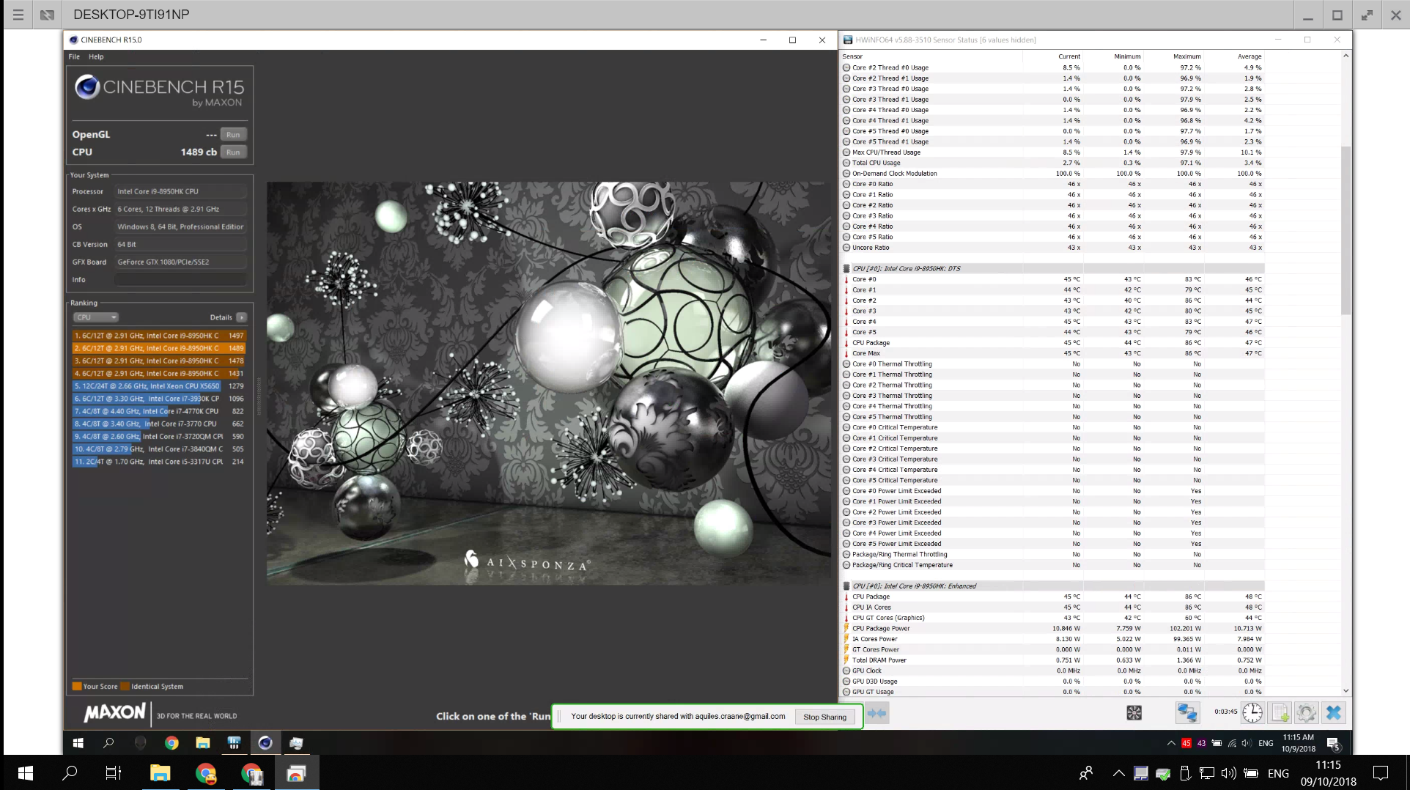Click the red 45 temperature tray icon

(x=1186, y=743)
